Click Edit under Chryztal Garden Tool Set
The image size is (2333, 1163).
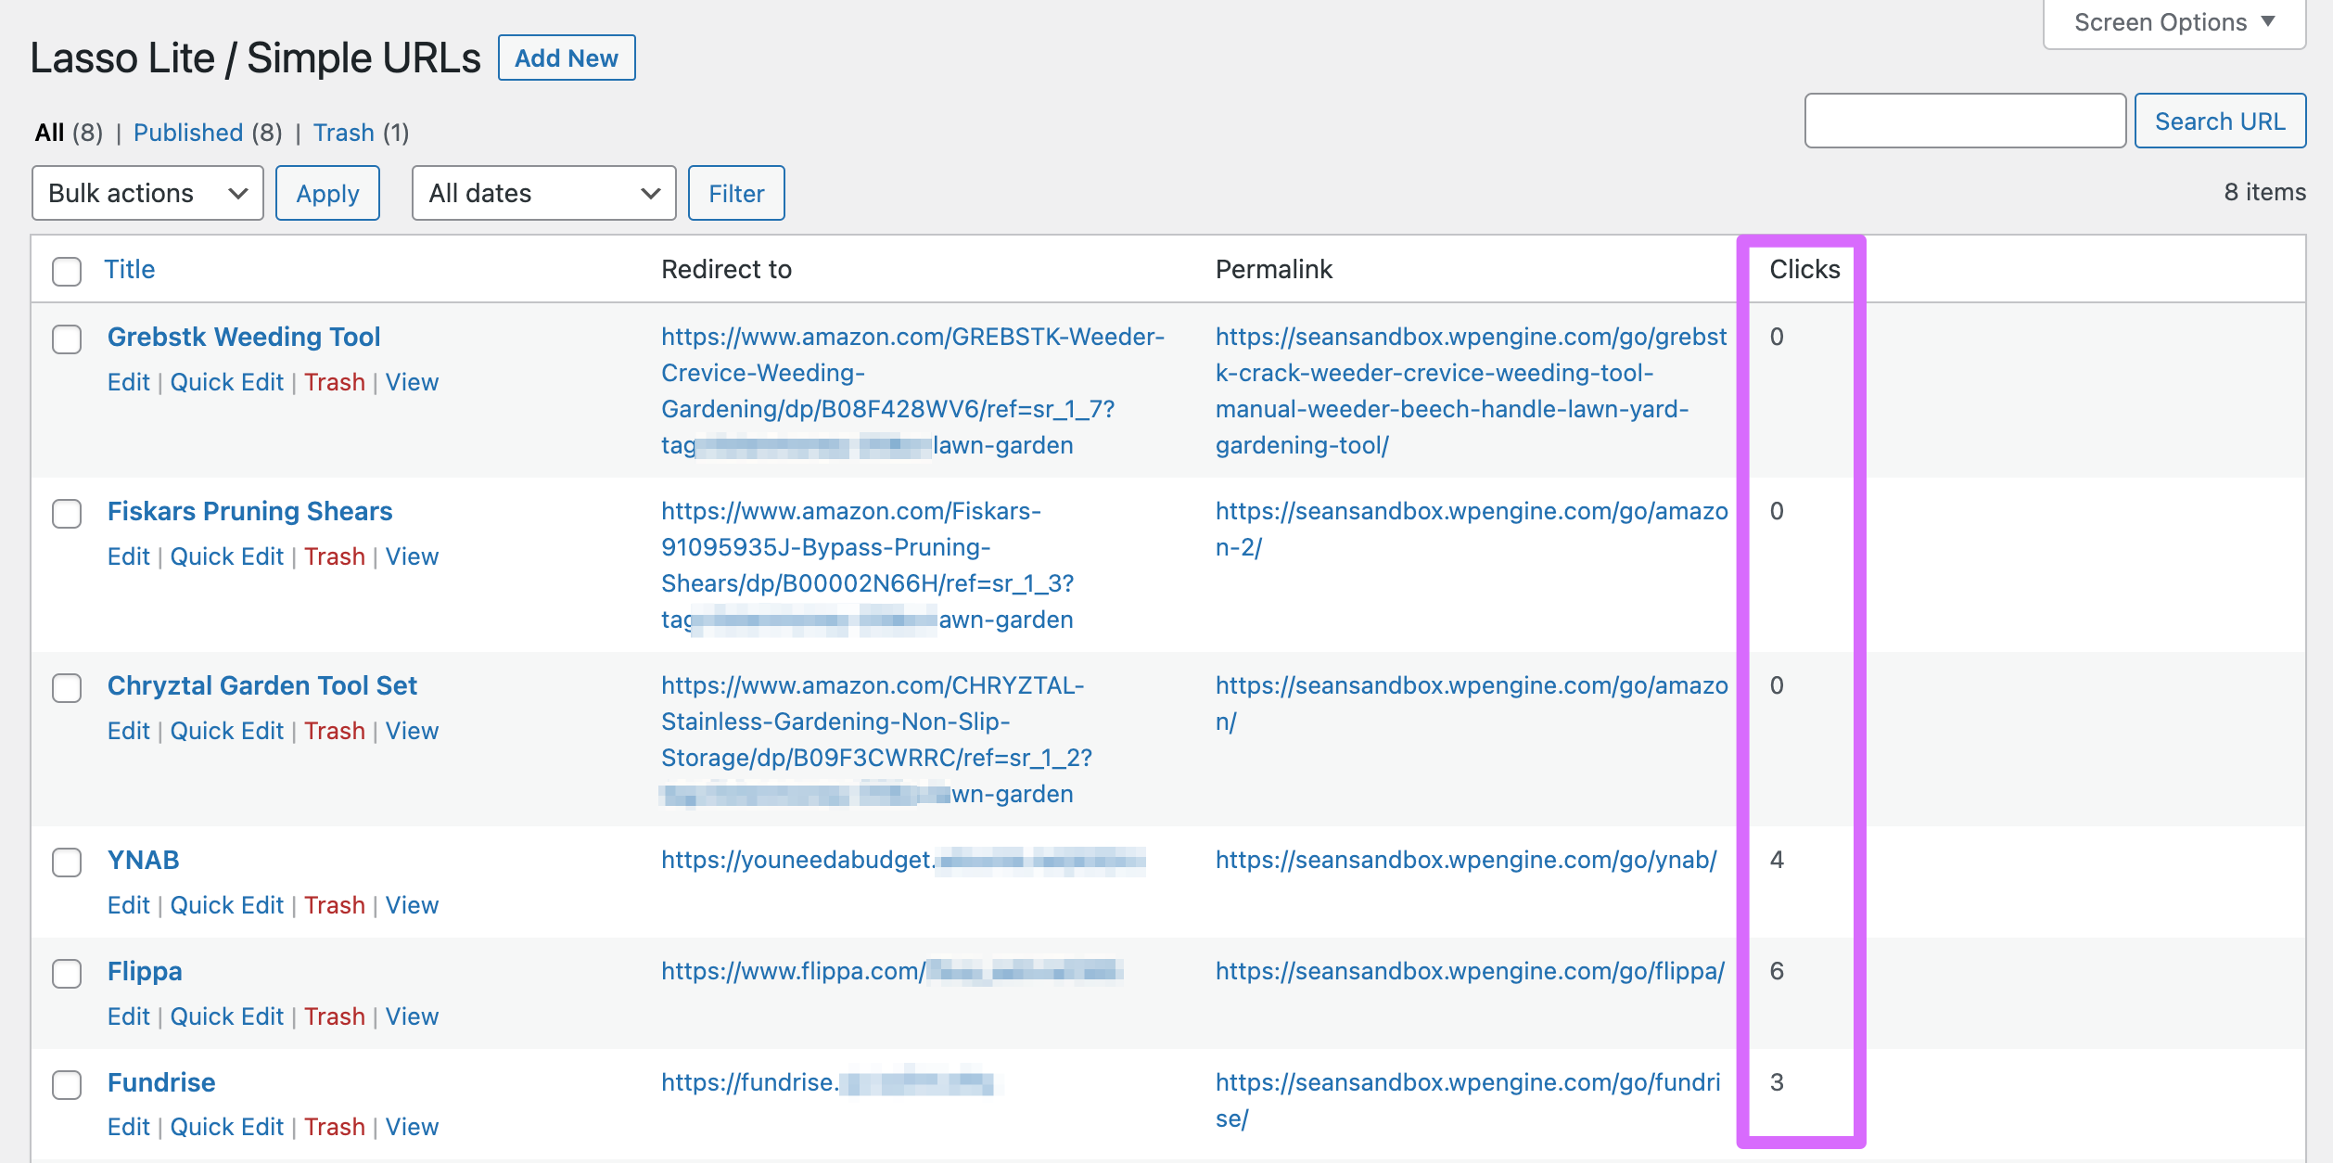(128, 731)
